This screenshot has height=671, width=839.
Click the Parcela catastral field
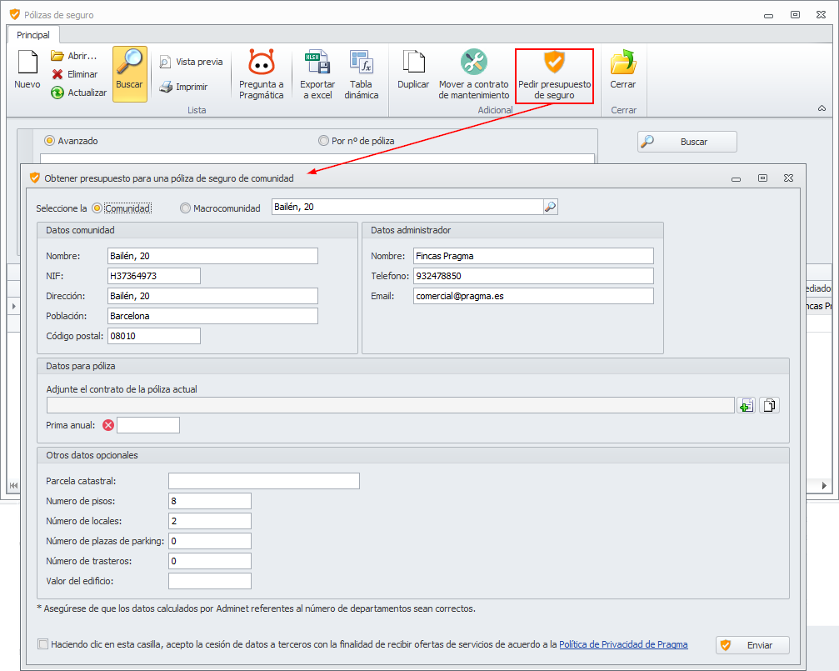pos(264,481)
